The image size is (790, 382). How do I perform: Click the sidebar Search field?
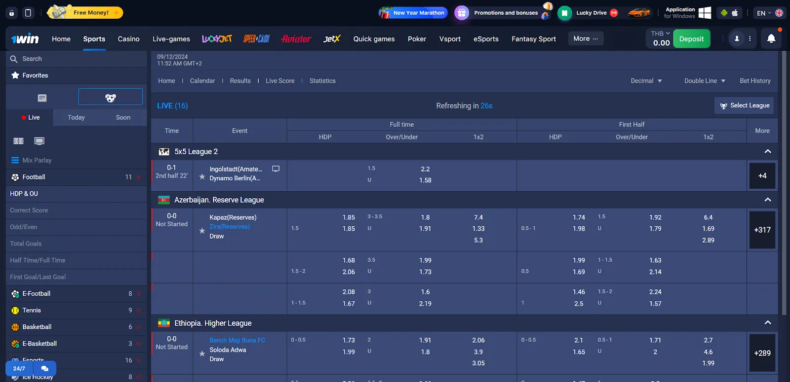[77, 59]
